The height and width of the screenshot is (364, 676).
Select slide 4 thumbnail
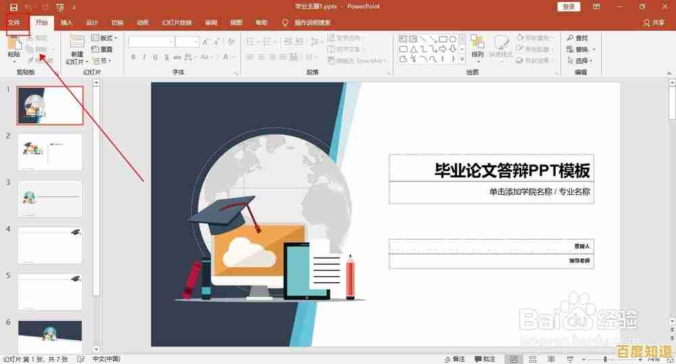pyautogui.click(x=50, y=246)
